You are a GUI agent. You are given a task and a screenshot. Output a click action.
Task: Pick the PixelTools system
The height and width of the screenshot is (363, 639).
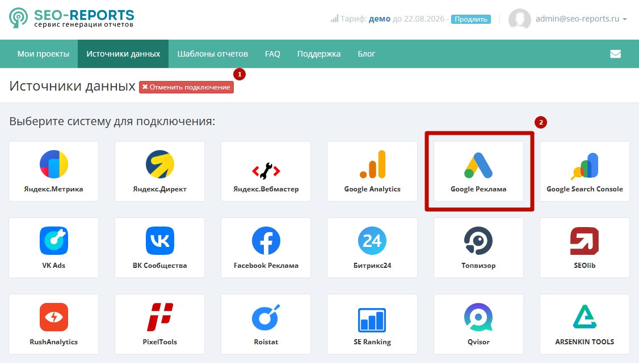tap(160, 324)
